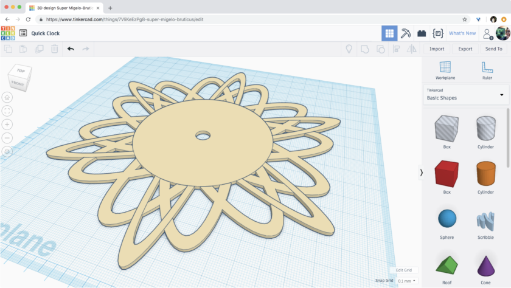Click the Import button
This screenshot has height=288, width=511.
[437, 49]
